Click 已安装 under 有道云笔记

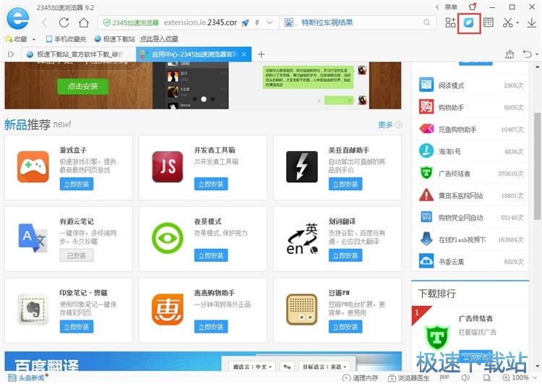click(77, 256)
